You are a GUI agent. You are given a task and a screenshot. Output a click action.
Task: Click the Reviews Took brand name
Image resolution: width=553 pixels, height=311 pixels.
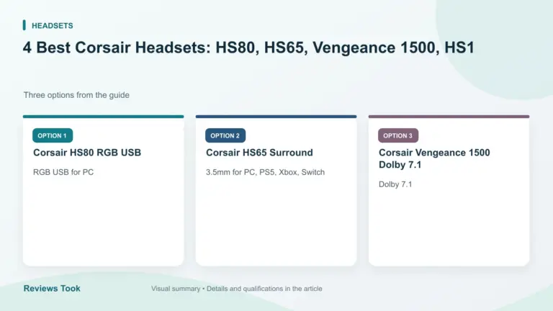(x=52, y=289)
